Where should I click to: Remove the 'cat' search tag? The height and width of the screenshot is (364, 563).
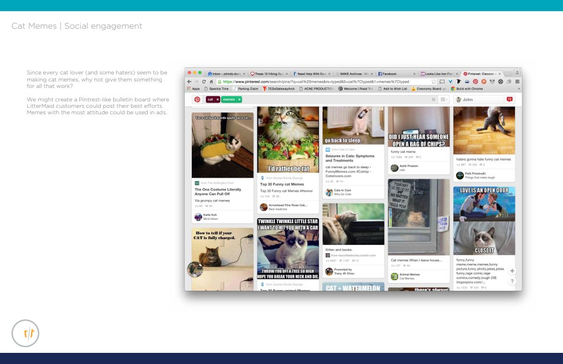218,100
